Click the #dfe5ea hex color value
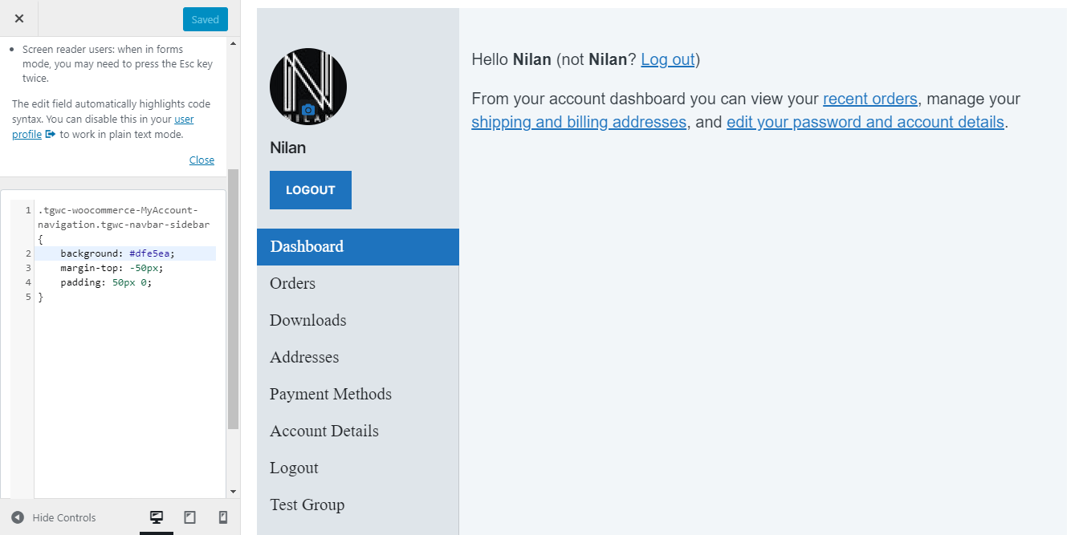Screen dimensions: 1083x535 [x=152, y=253]
